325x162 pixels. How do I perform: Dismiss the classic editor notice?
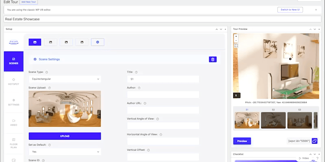click(x=316, y=10)
